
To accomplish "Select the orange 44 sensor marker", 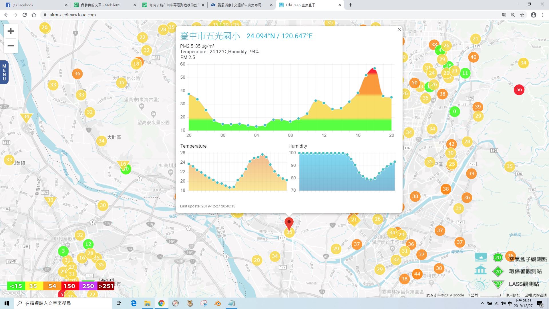I will (x=417, y=274).
